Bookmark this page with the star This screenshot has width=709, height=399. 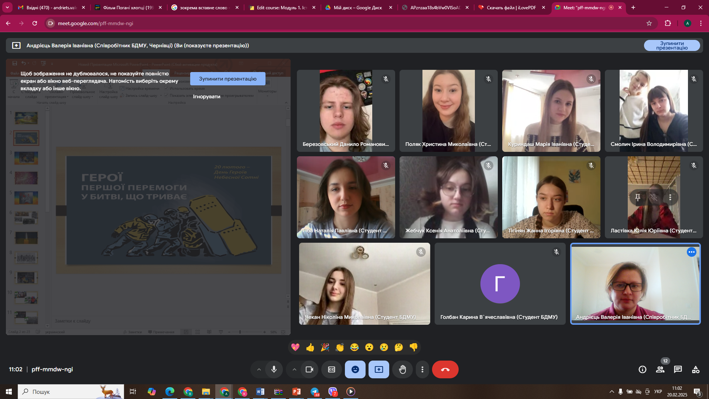649,23
